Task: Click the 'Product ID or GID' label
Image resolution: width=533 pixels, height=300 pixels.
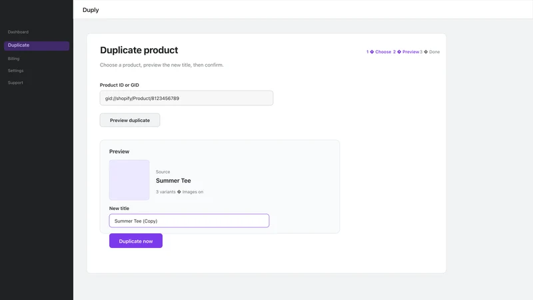Action: 119,85
